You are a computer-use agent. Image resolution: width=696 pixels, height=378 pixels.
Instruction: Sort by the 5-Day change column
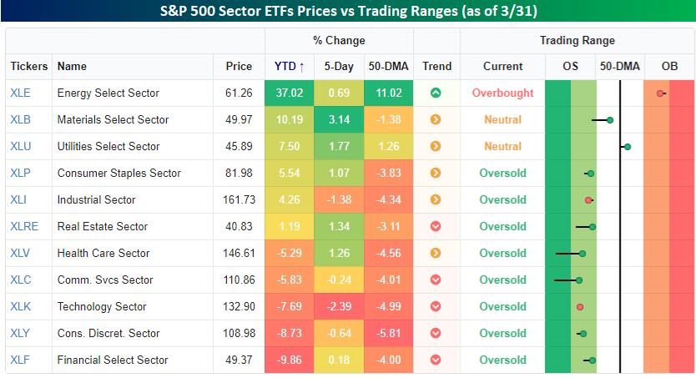[340, 66]
